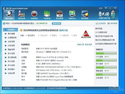Open the title bar dropdown menu arrow

click(106, 8)
